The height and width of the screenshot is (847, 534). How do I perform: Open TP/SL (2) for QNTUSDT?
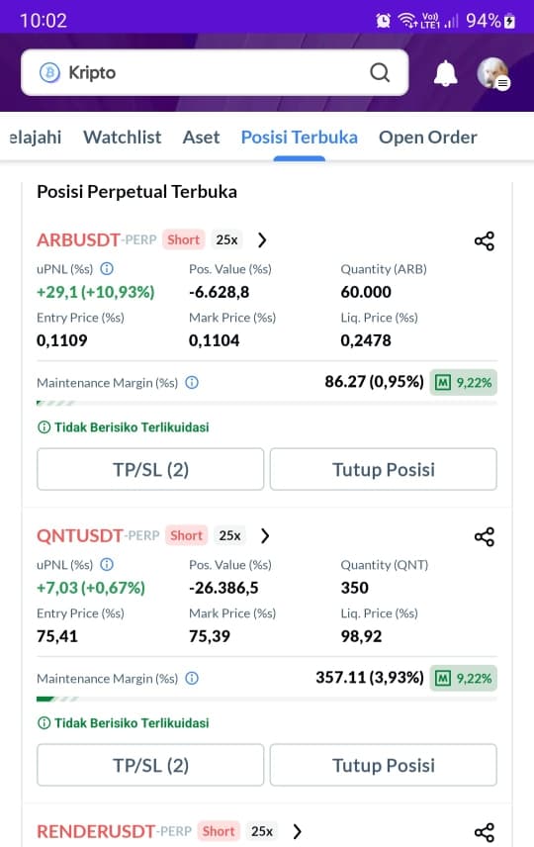[150, 764]
